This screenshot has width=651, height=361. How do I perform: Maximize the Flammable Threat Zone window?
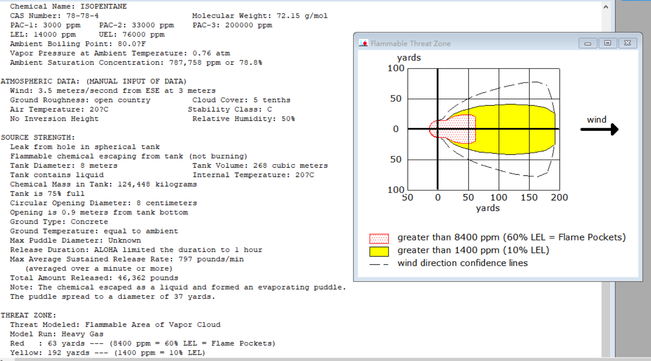tap(608, 43)
